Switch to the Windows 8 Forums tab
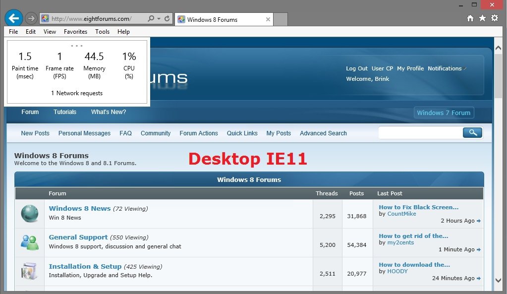507x294 pixels. (218, 20)
